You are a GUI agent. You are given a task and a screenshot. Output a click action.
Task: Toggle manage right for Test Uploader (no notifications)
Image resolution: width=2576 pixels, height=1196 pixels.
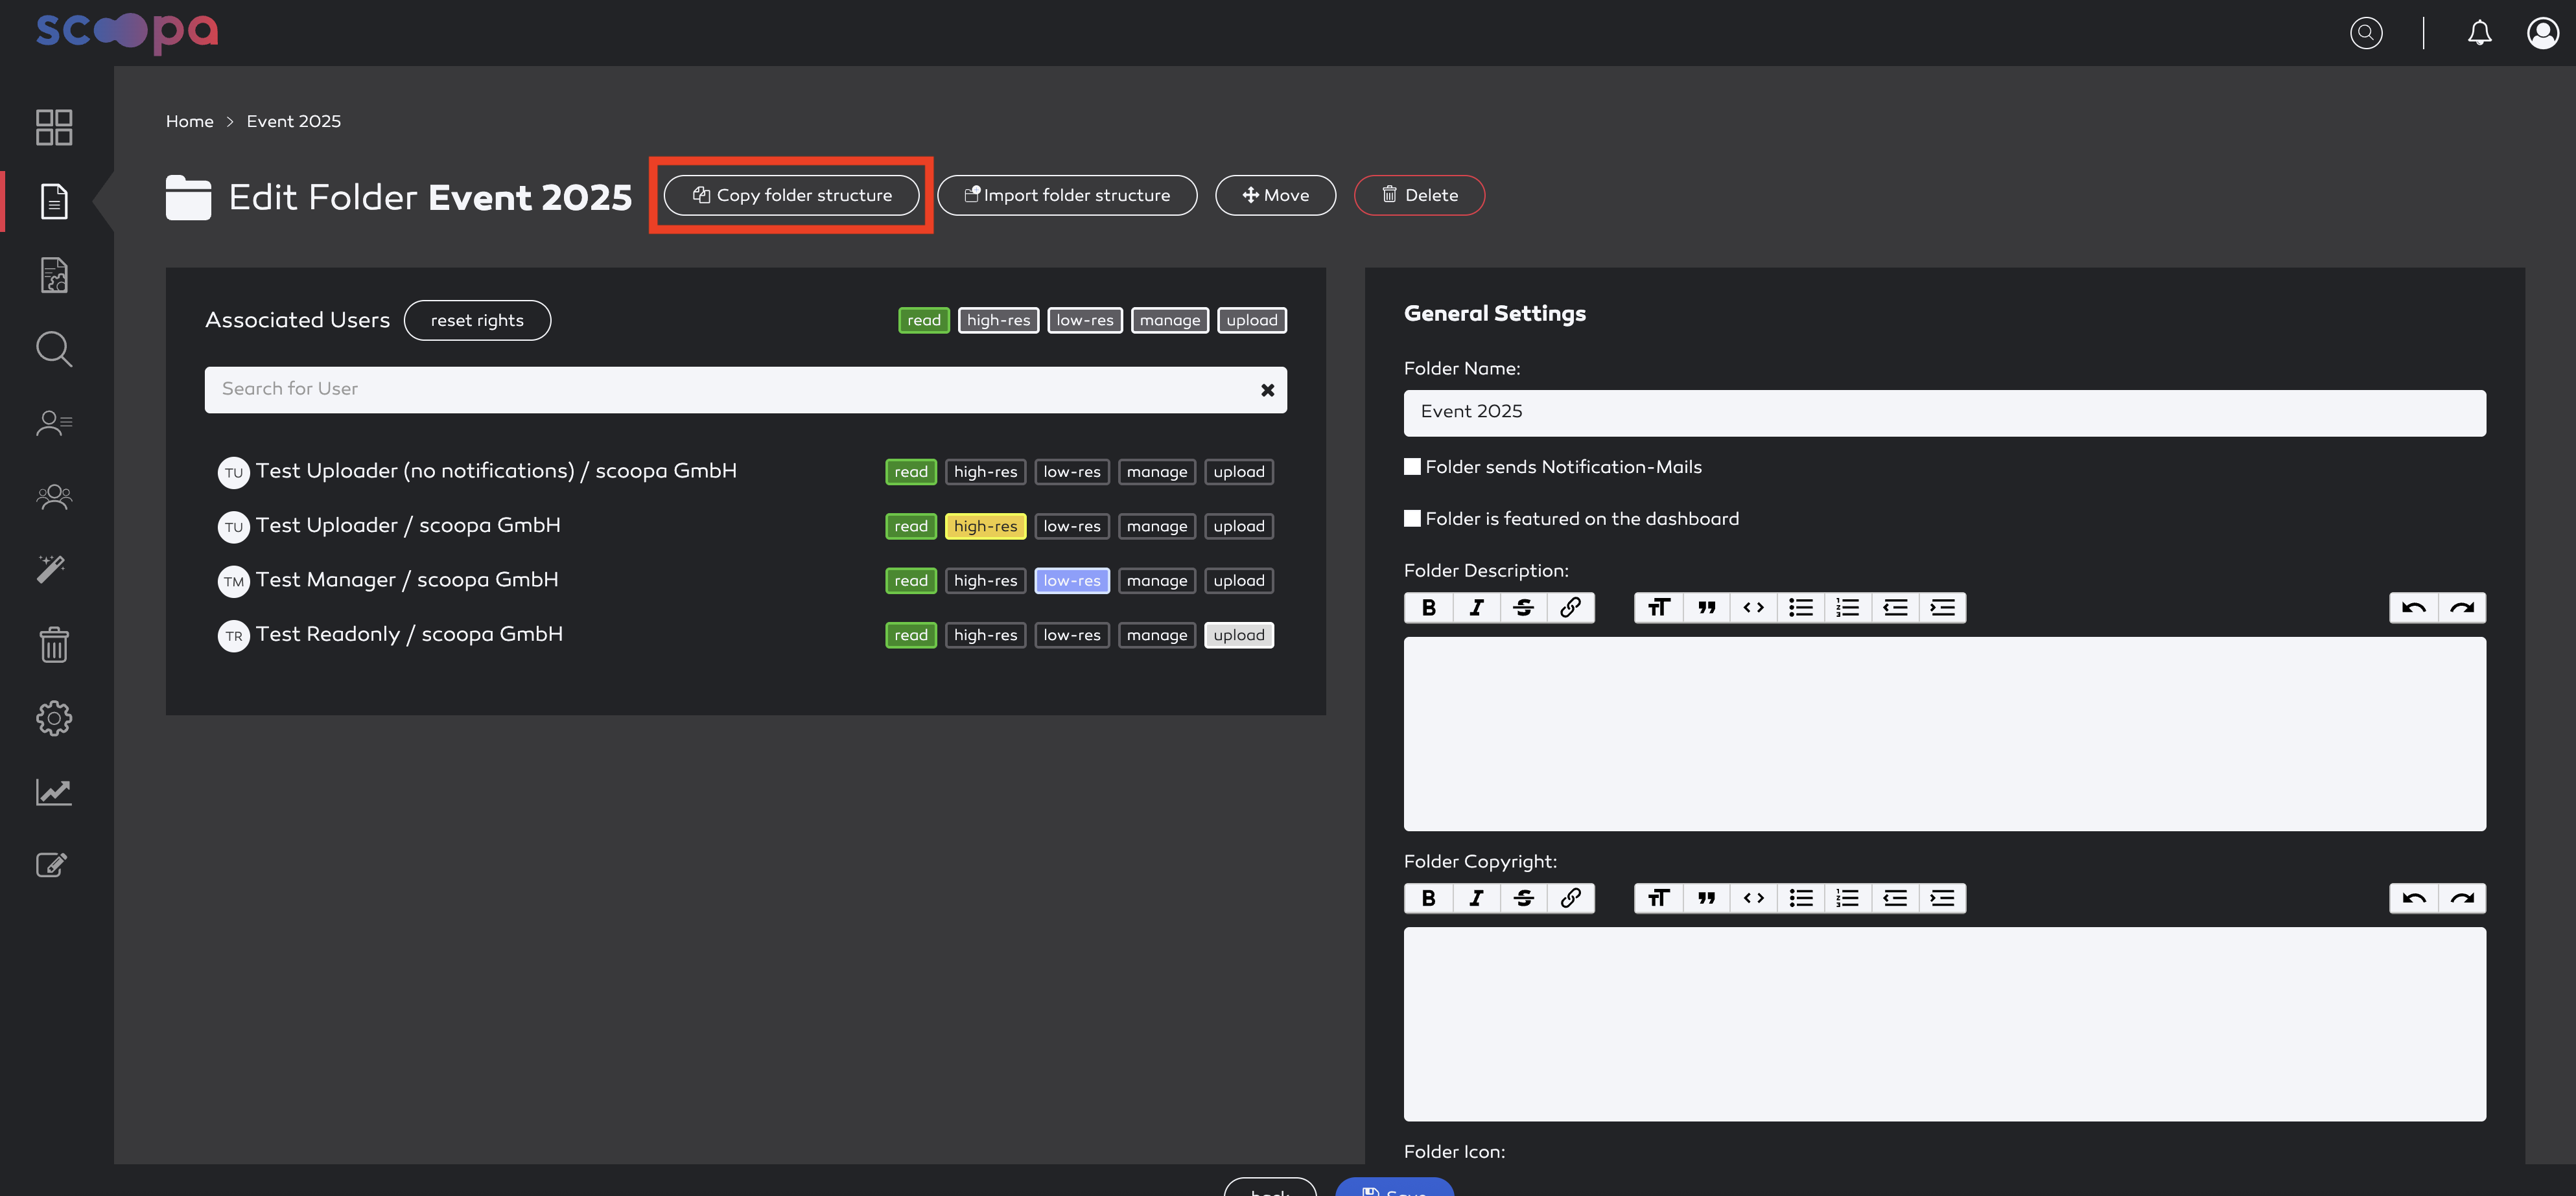click(x=1157, y=472)
